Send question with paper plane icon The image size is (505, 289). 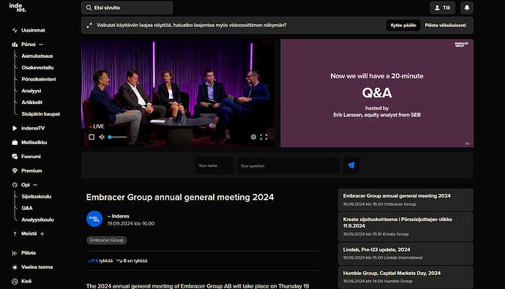pyautogui.click(x=351, y=165)
